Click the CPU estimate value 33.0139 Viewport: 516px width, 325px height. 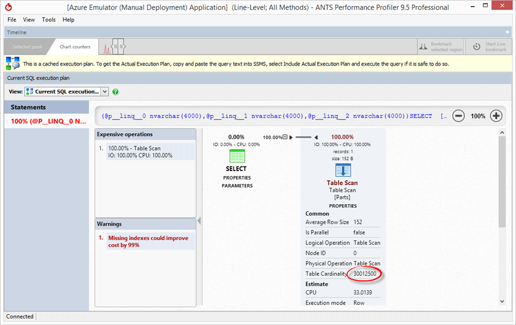(362, 292)
